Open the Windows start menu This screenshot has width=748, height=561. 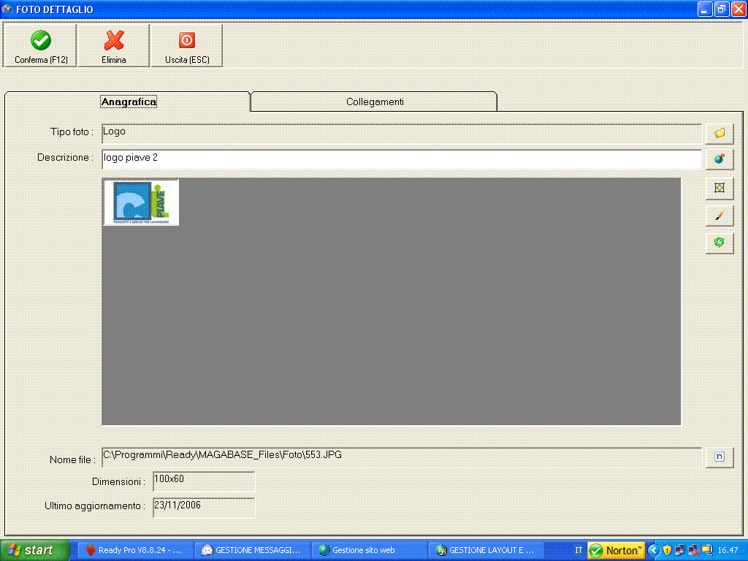35,550
